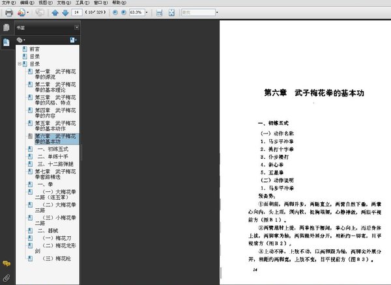Open the Create PDF icon

[22, 12]
